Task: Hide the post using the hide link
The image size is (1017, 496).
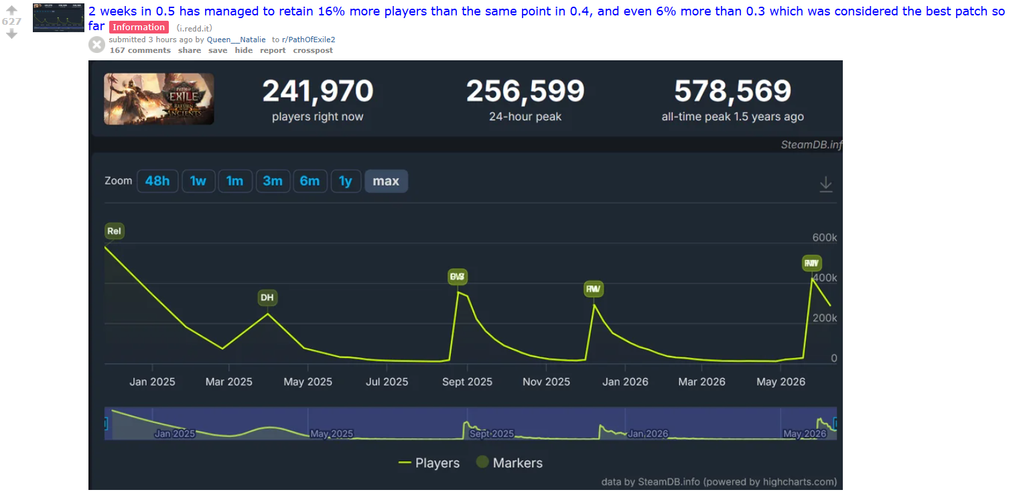Action: [x=244, y=50]
